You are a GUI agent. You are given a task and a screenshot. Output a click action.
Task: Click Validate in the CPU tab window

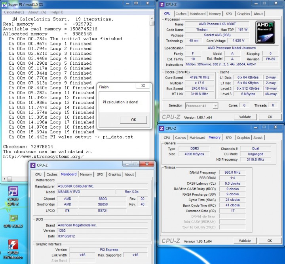[x=245, y=117]
